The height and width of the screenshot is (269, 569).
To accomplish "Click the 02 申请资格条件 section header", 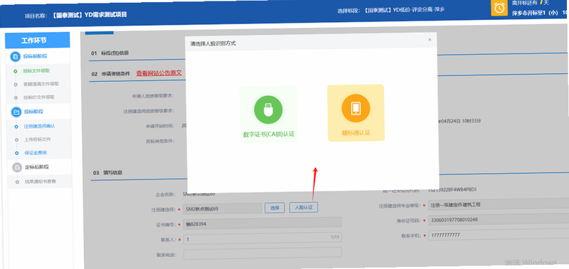I will (111, 74).
